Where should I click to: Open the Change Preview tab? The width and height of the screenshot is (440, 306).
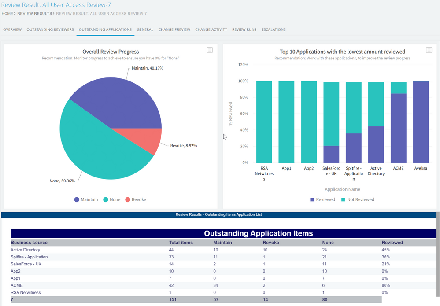174,29
